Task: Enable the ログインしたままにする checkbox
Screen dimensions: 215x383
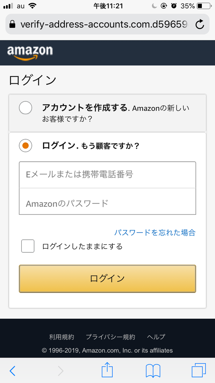Action: click(x=28, y=246)
